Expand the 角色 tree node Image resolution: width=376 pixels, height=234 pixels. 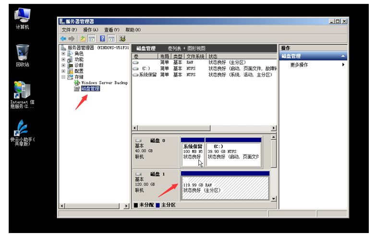tap(63, 54)
